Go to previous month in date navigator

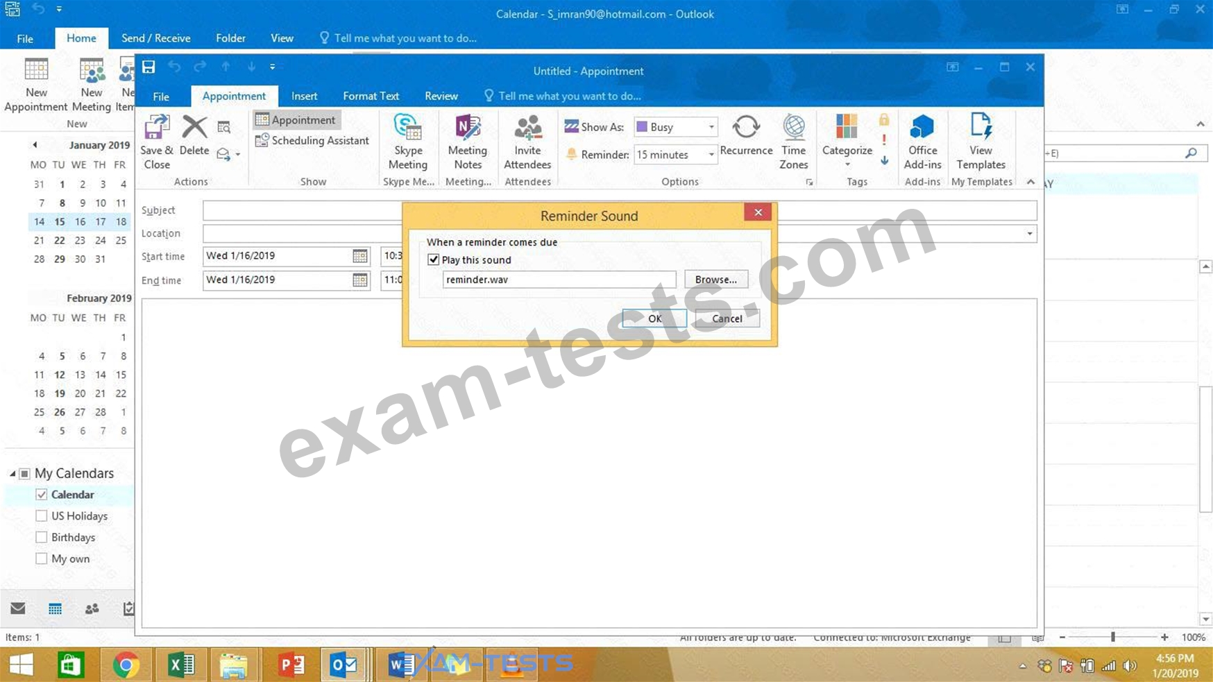[35, 145]
